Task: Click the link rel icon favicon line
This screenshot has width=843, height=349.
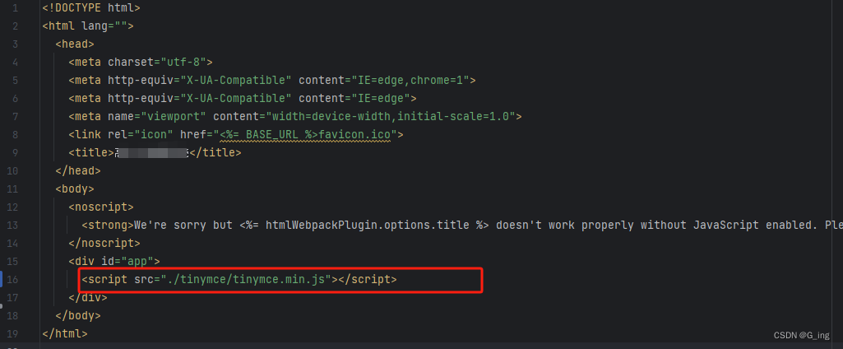Action: (236, 134)
